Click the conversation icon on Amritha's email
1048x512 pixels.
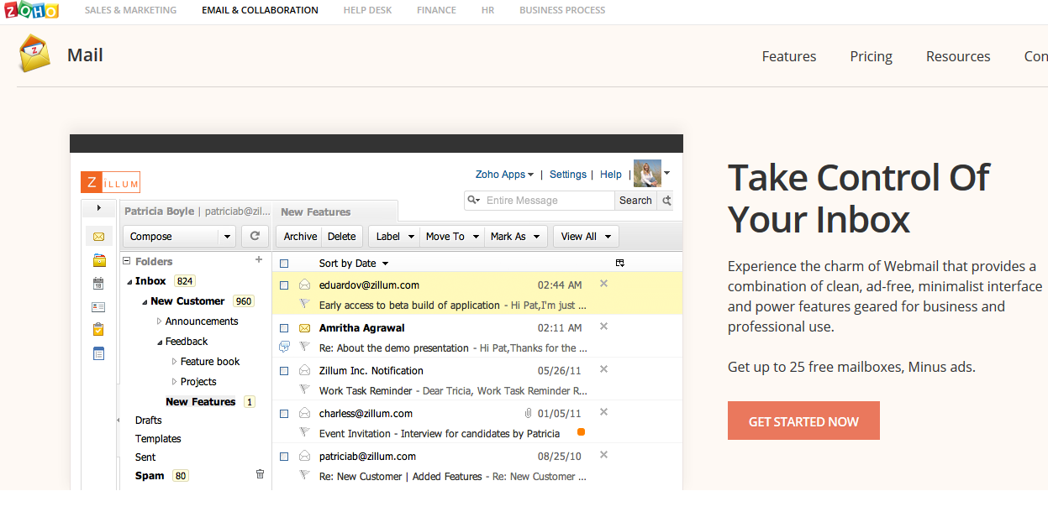point(284,347)
